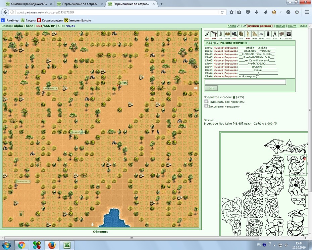Click the chat message input field

(245, 82)
